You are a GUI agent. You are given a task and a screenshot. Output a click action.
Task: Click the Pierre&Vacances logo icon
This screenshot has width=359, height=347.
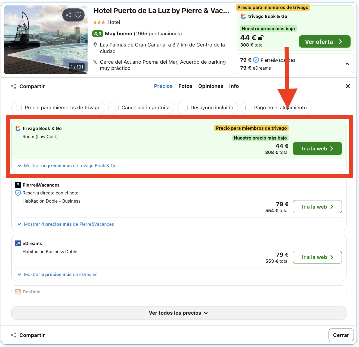point(18,185)
